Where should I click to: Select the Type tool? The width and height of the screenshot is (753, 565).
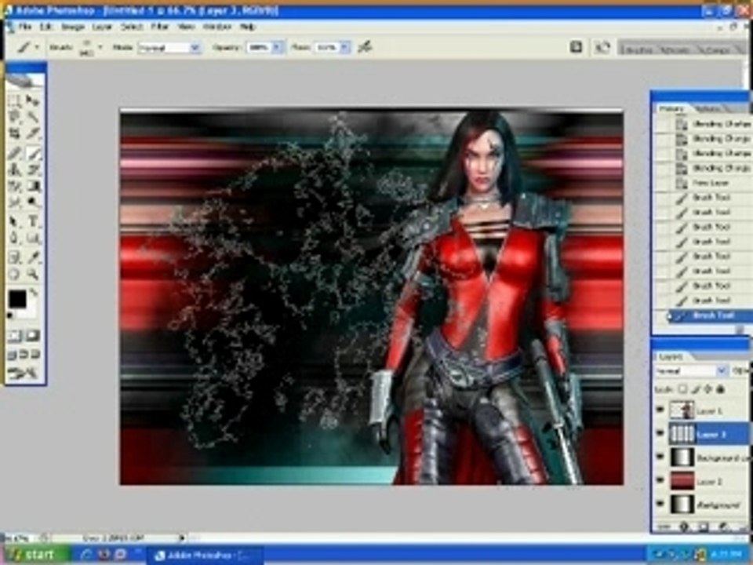click(x=33, y=221)
